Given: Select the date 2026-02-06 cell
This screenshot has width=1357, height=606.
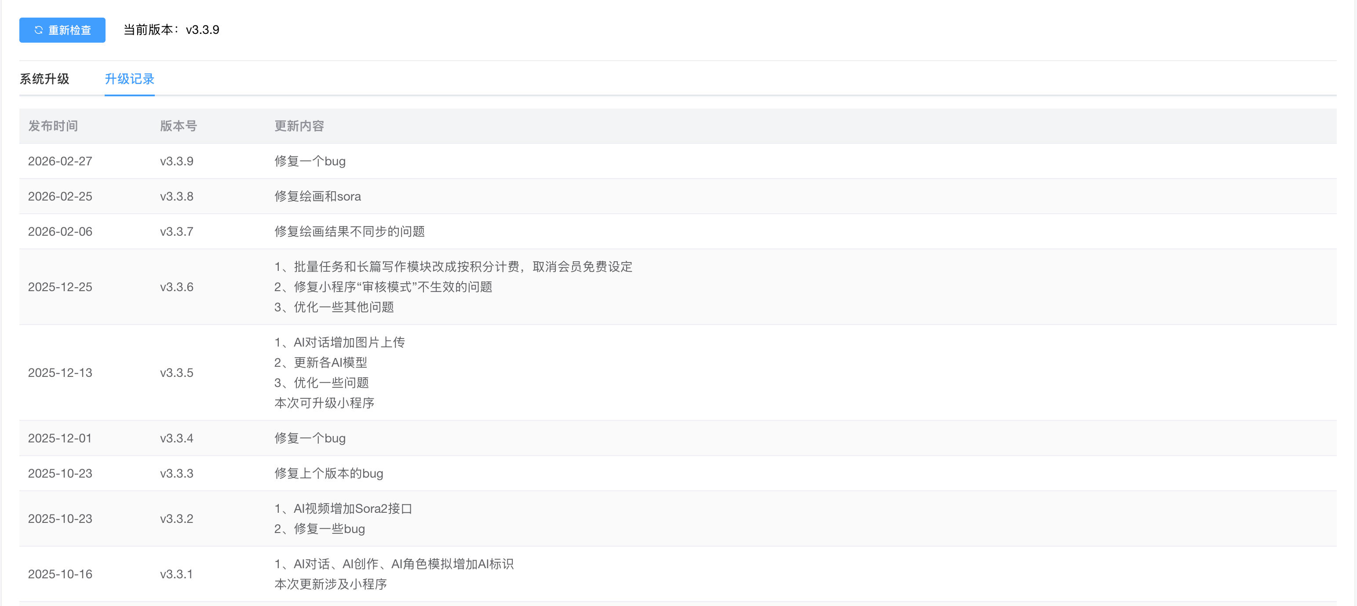Looking at the screenshot, I should [60, 231].
